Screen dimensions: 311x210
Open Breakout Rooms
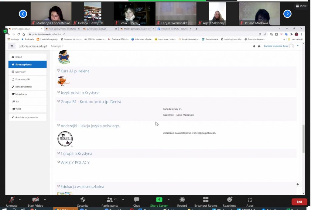pos(206,200)
